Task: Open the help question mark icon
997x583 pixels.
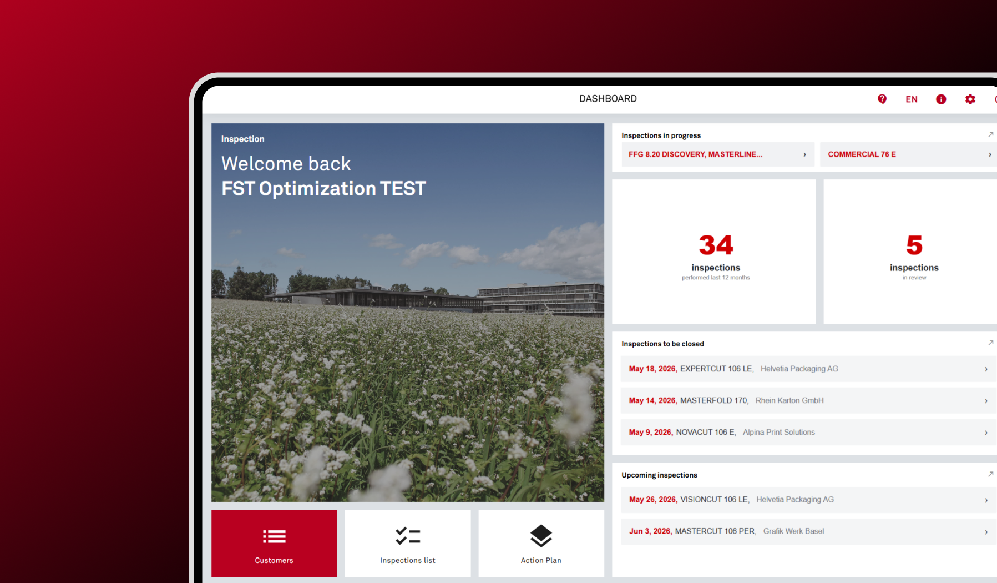Action: click(882, 99)
